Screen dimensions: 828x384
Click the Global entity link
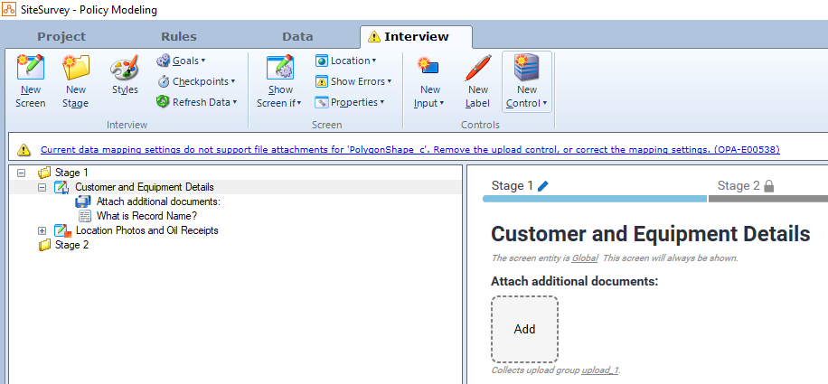(585, 258)
